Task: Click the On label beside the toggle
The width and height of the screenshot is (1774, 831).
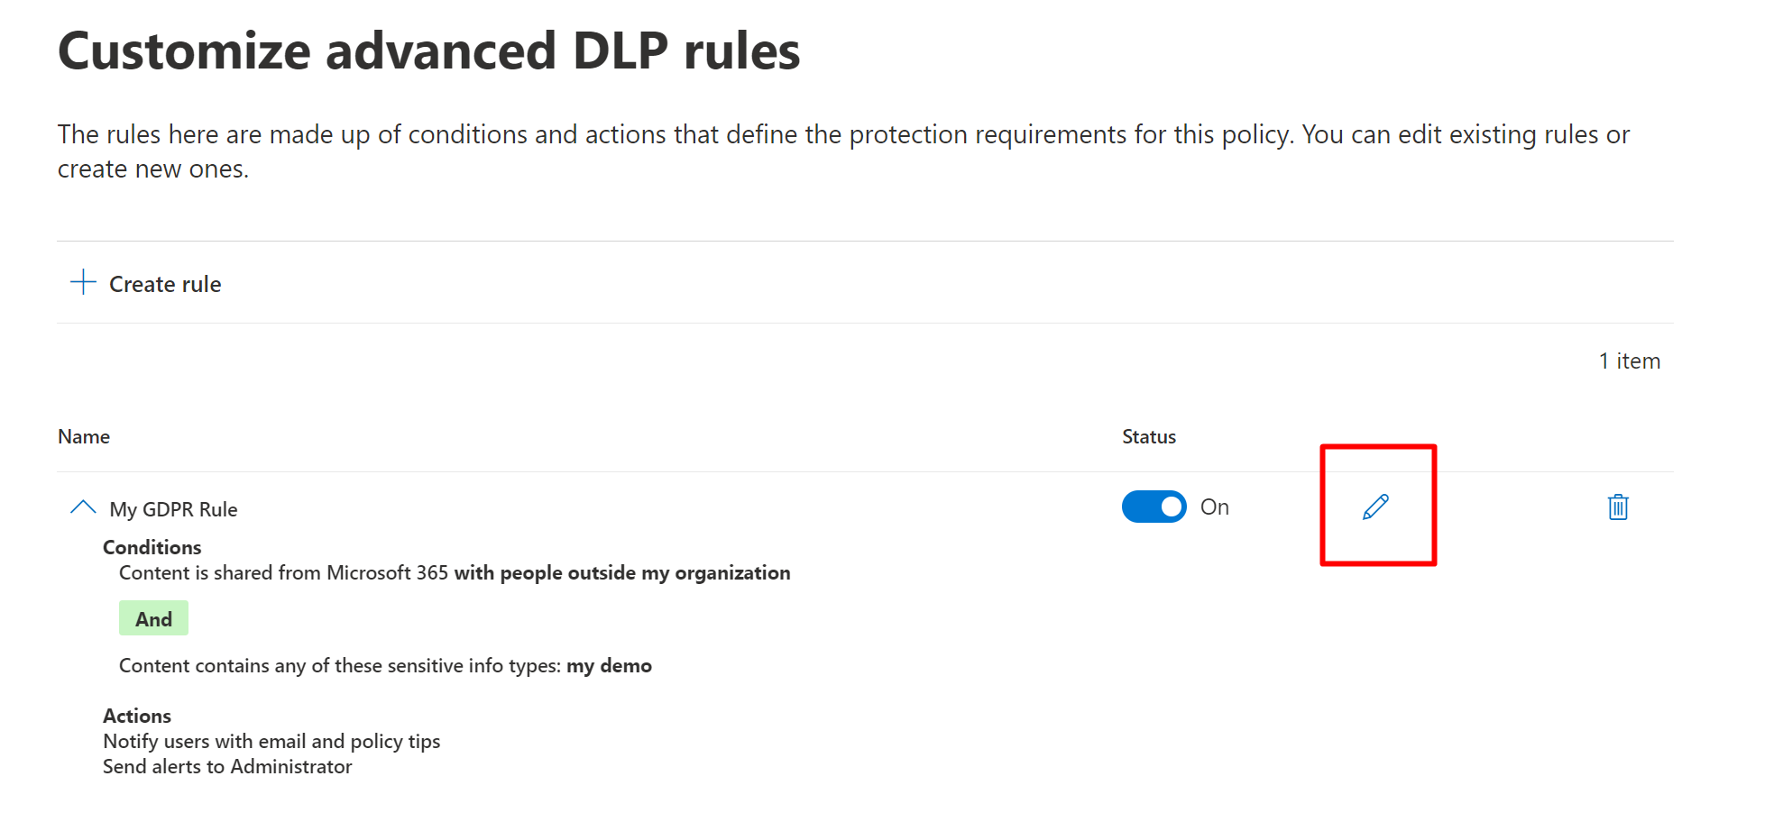Action: [x=1214, y=507]
